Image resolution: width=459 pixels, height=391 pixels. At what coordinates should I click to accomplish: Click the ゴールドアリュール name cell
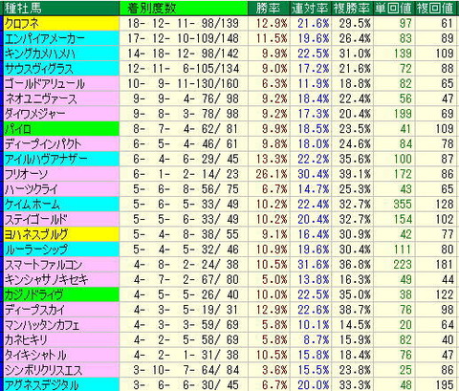pos(61,84)
